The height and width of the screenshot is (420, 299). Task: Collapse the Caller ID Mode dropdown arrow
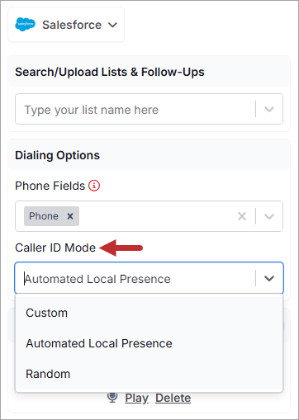[269, 278]
